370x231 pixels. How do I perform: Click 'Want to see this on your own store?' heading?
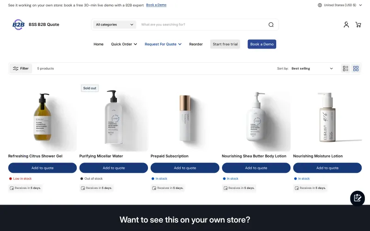[185, 220]
